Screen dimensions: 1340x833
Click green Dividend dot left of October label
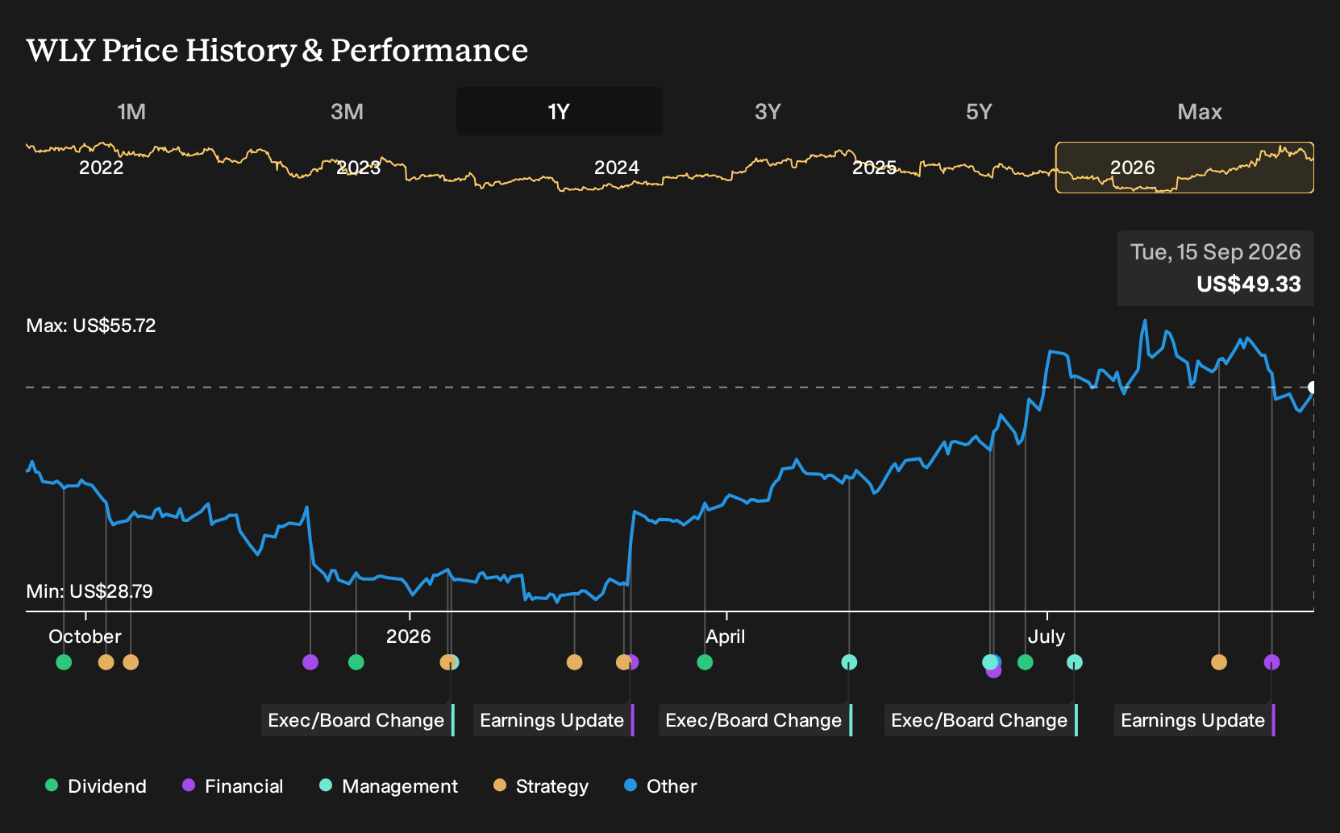pos(64,662)
